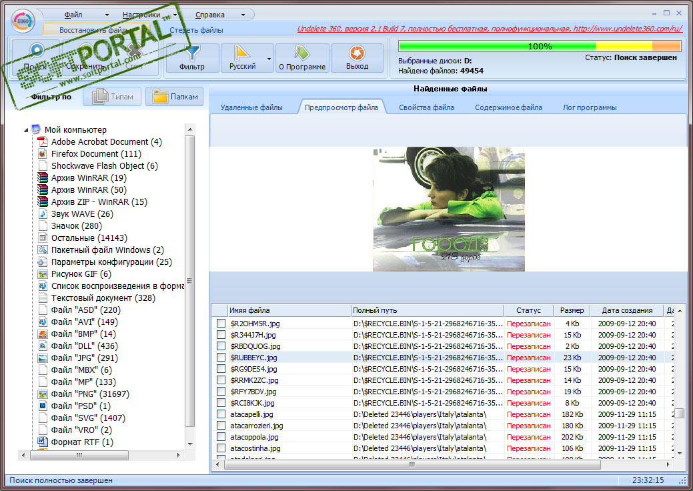
Task: Check the box for $RUBBEYC.jpg
Action: click(x=221, y=358)
